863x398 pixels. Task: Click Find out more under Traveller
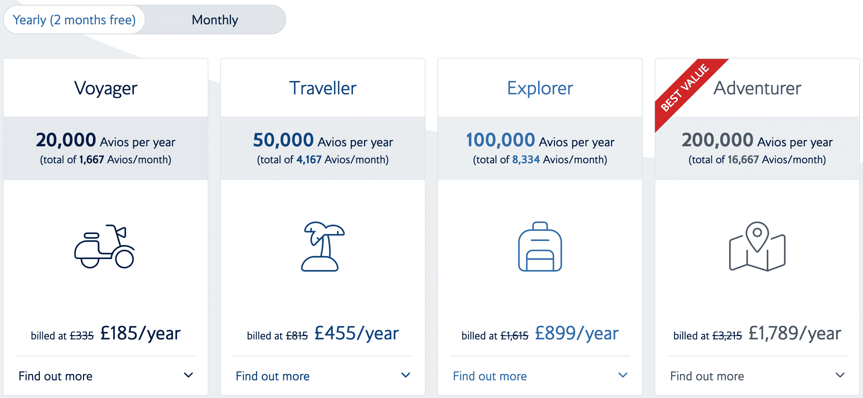pos(273,376)
